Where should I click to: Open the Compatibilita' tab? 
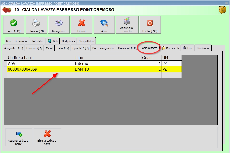(86, 41)
